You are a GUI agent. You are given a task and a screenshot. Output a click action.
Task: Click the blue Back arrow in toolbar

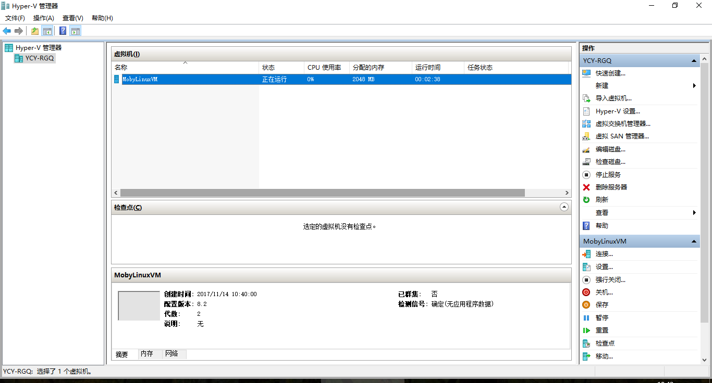[x=7, y=31]
